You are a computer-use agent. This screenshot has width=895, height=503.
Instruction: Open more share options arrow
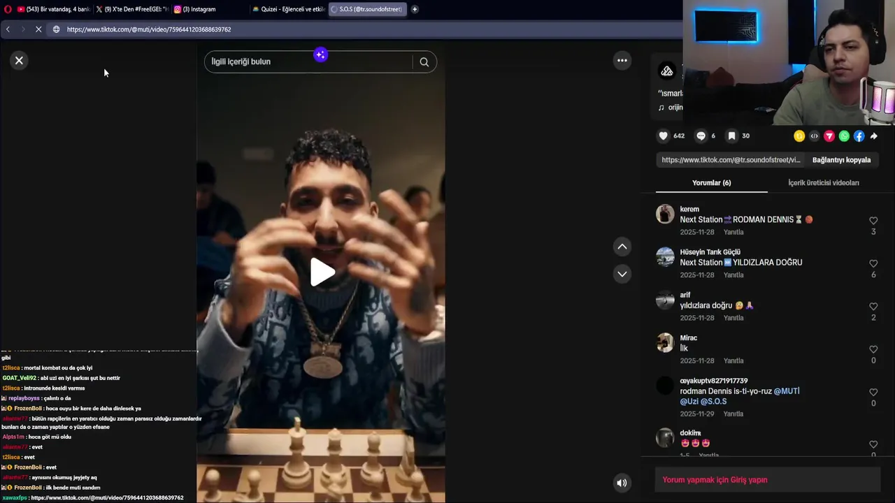point(874,136)
